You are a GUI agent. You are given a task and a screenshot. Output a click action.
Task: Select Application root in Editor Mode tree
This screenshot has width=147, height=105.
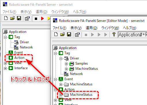click(68, 48)
